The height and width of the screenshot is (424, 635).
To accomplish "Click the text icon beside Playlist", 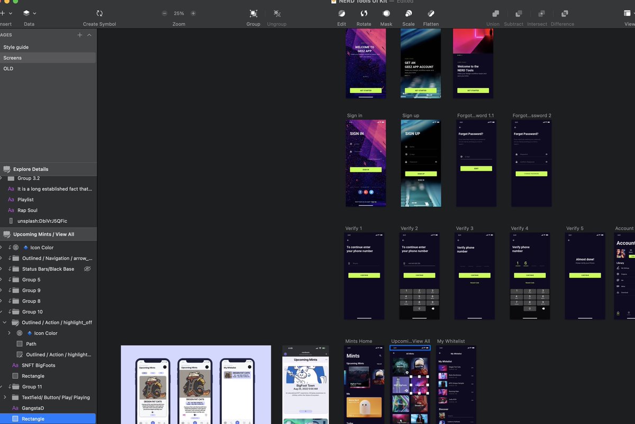I will pos(11,200).
